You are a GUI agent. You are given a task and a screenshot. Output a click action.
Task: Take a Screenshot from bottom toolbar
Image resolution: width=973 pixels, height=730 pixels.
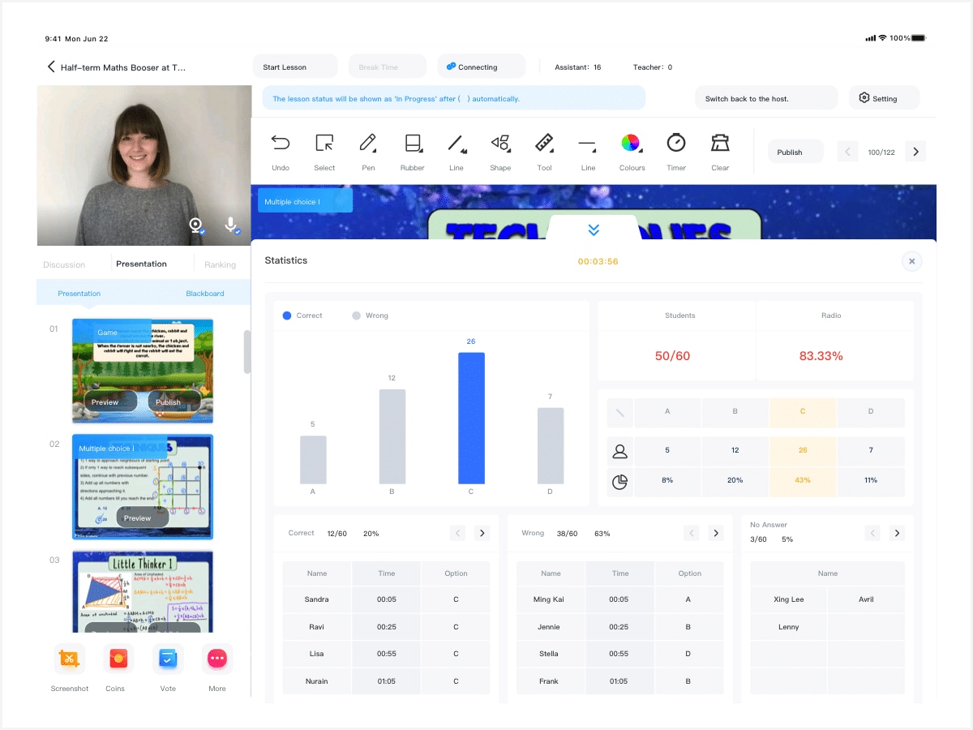(70, 659)
